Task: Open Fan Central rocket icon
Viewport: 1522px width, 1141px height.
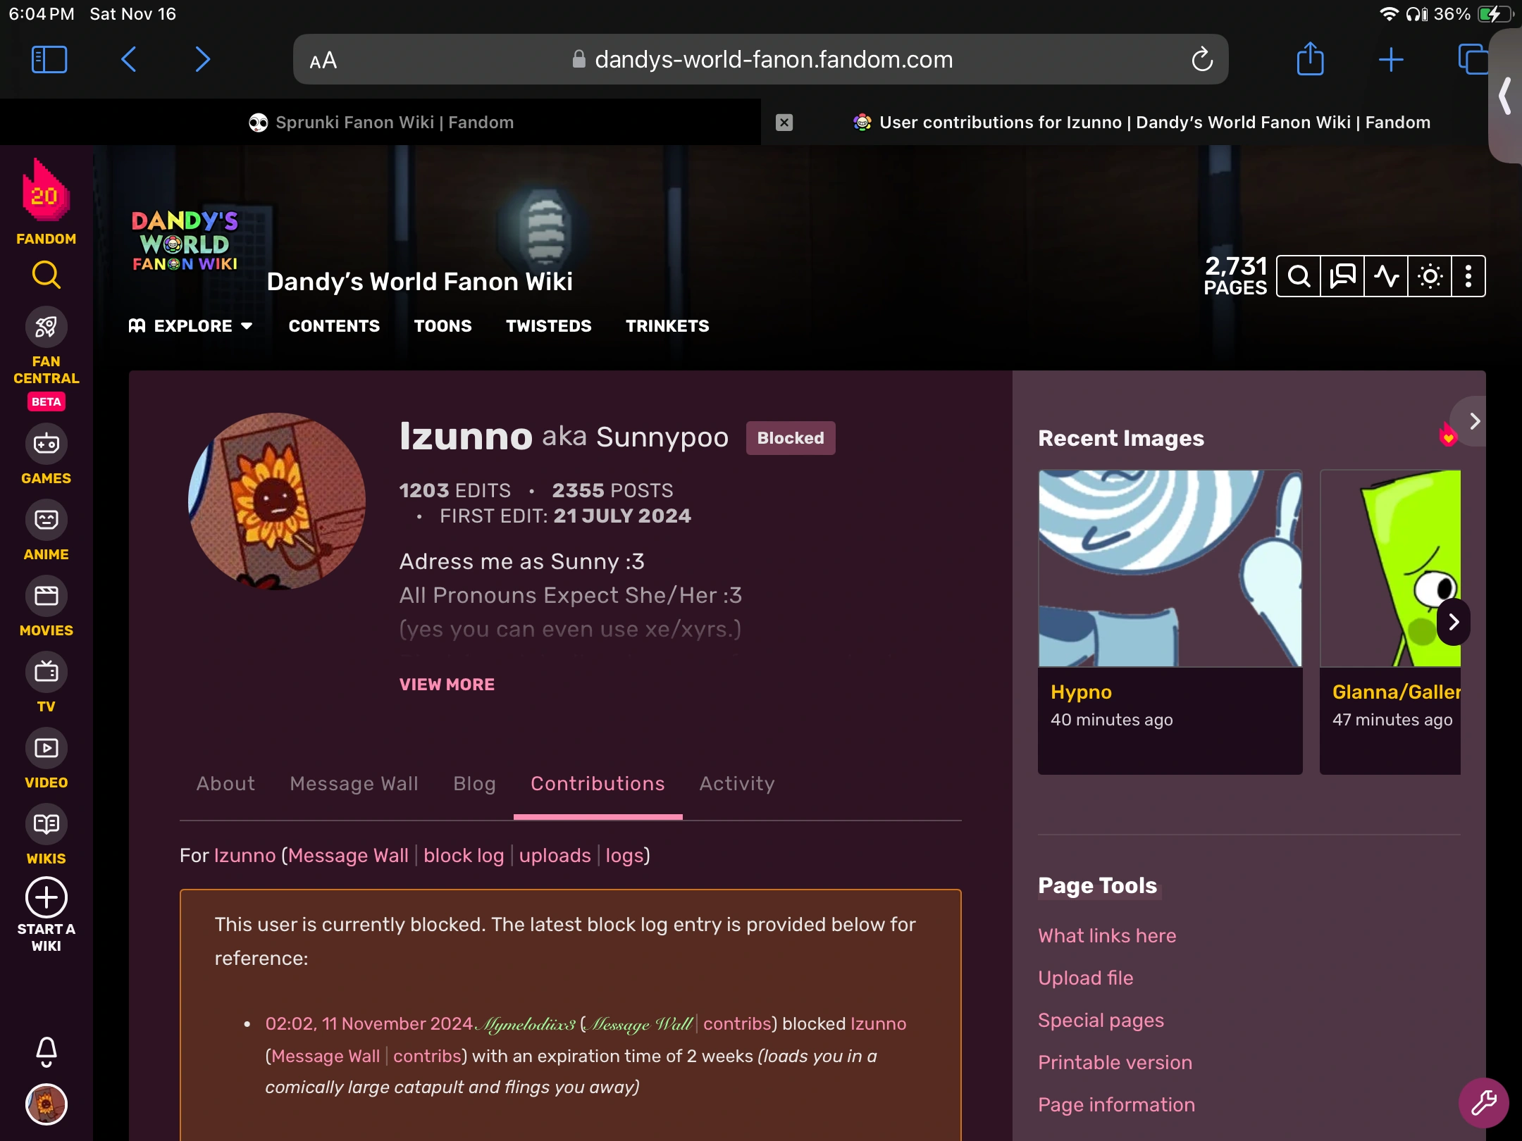Action: click(46, 328)
